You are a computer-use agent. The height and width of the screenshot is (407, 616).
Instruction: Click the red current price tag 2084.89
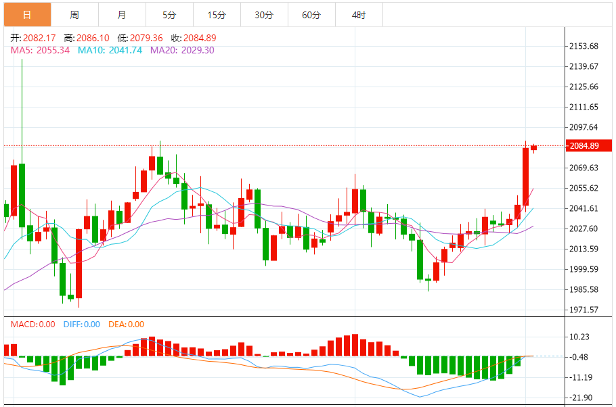coord(588,145)
